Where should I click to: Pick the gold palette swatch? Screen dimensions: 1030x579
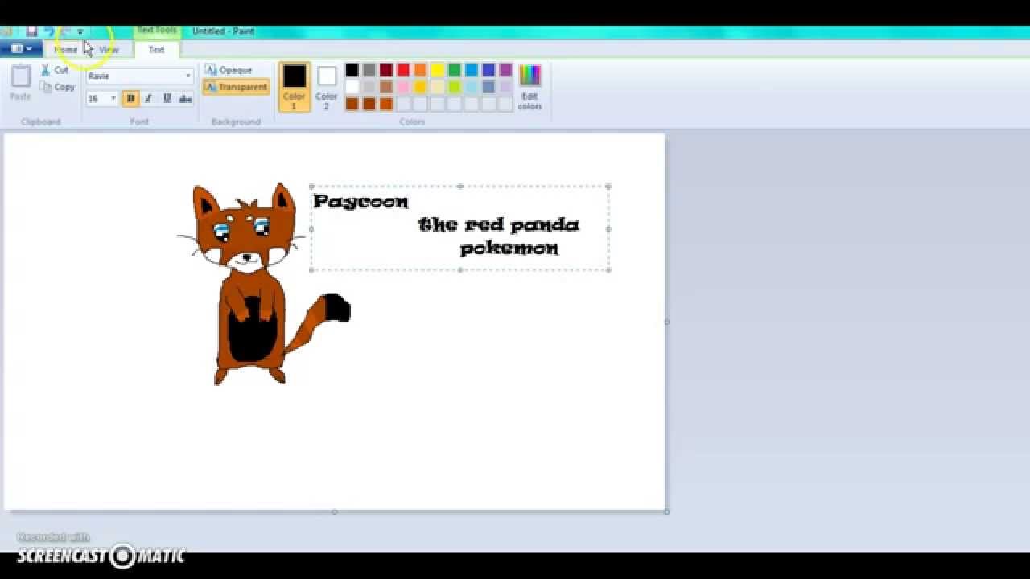[420, 87]
